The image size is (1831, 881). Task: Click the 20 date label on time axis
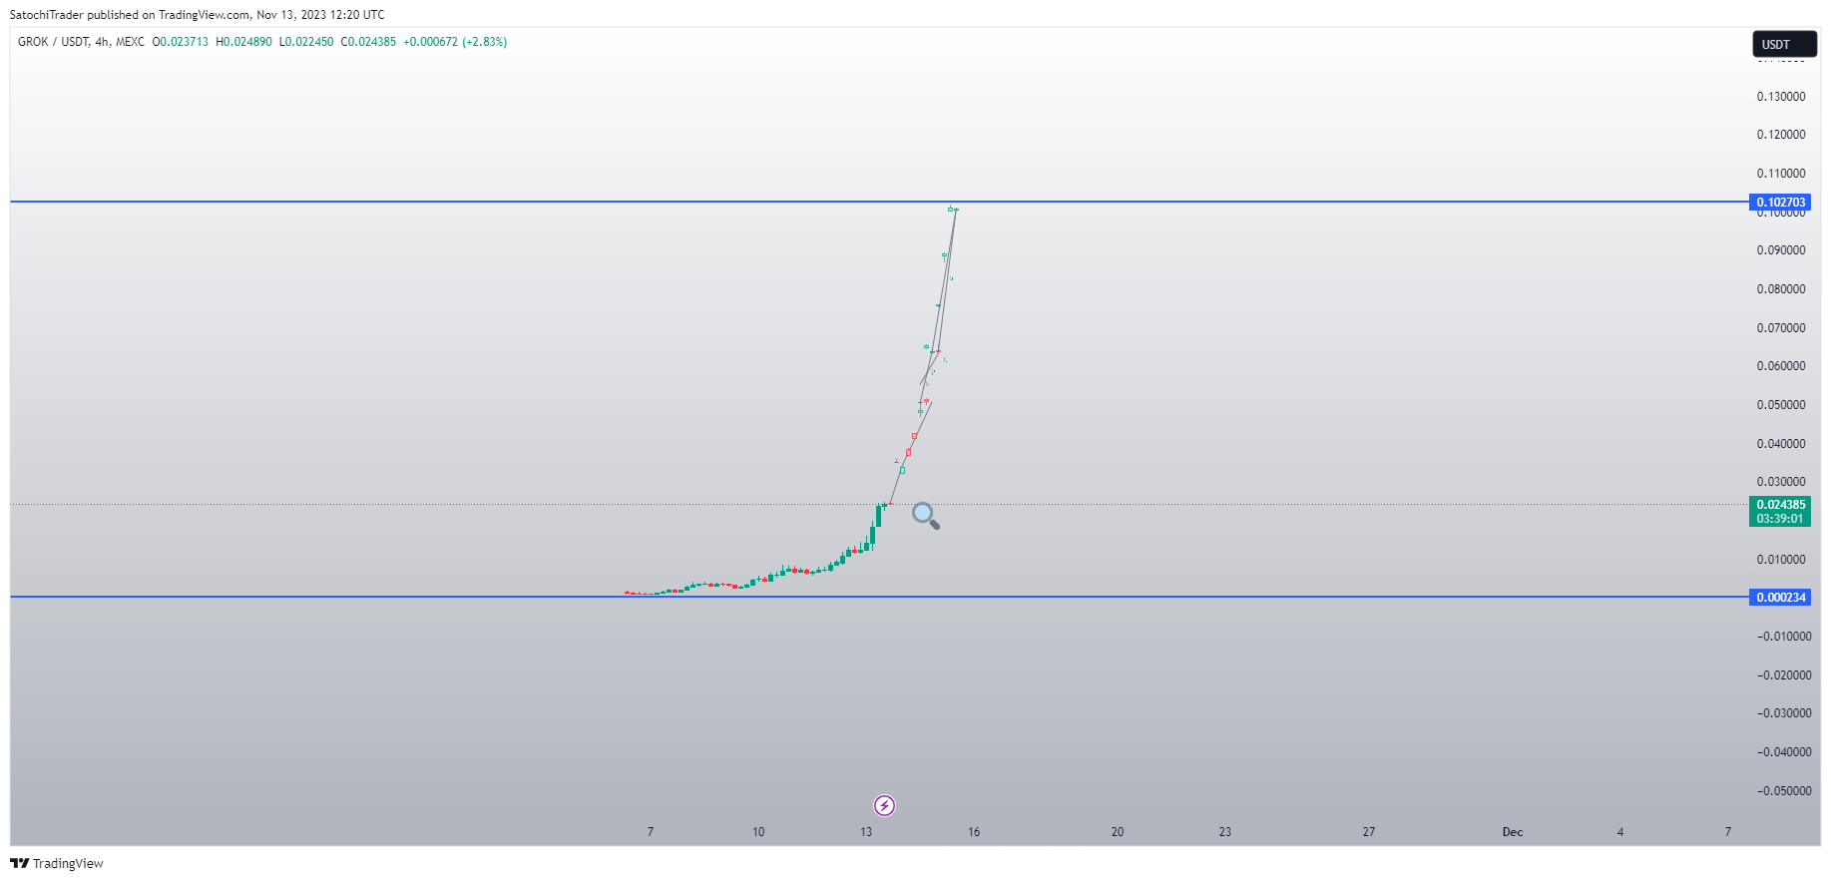pyautogui.click(x=1118, y=832)
